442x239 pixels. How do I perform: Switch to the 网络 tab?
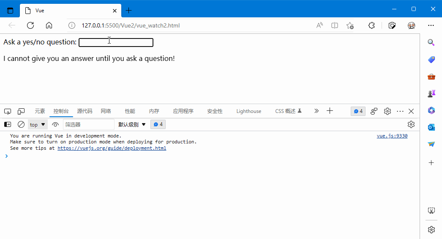[x=106, y=111]
